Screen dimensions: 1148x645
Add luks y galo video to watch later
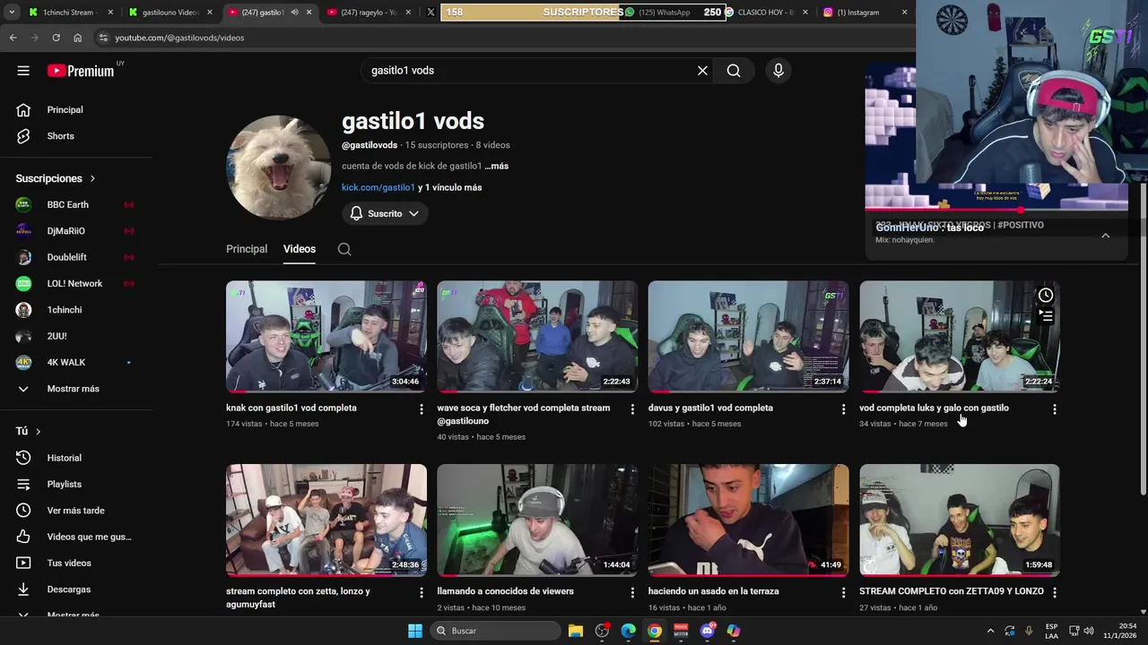coord(1046,295)
